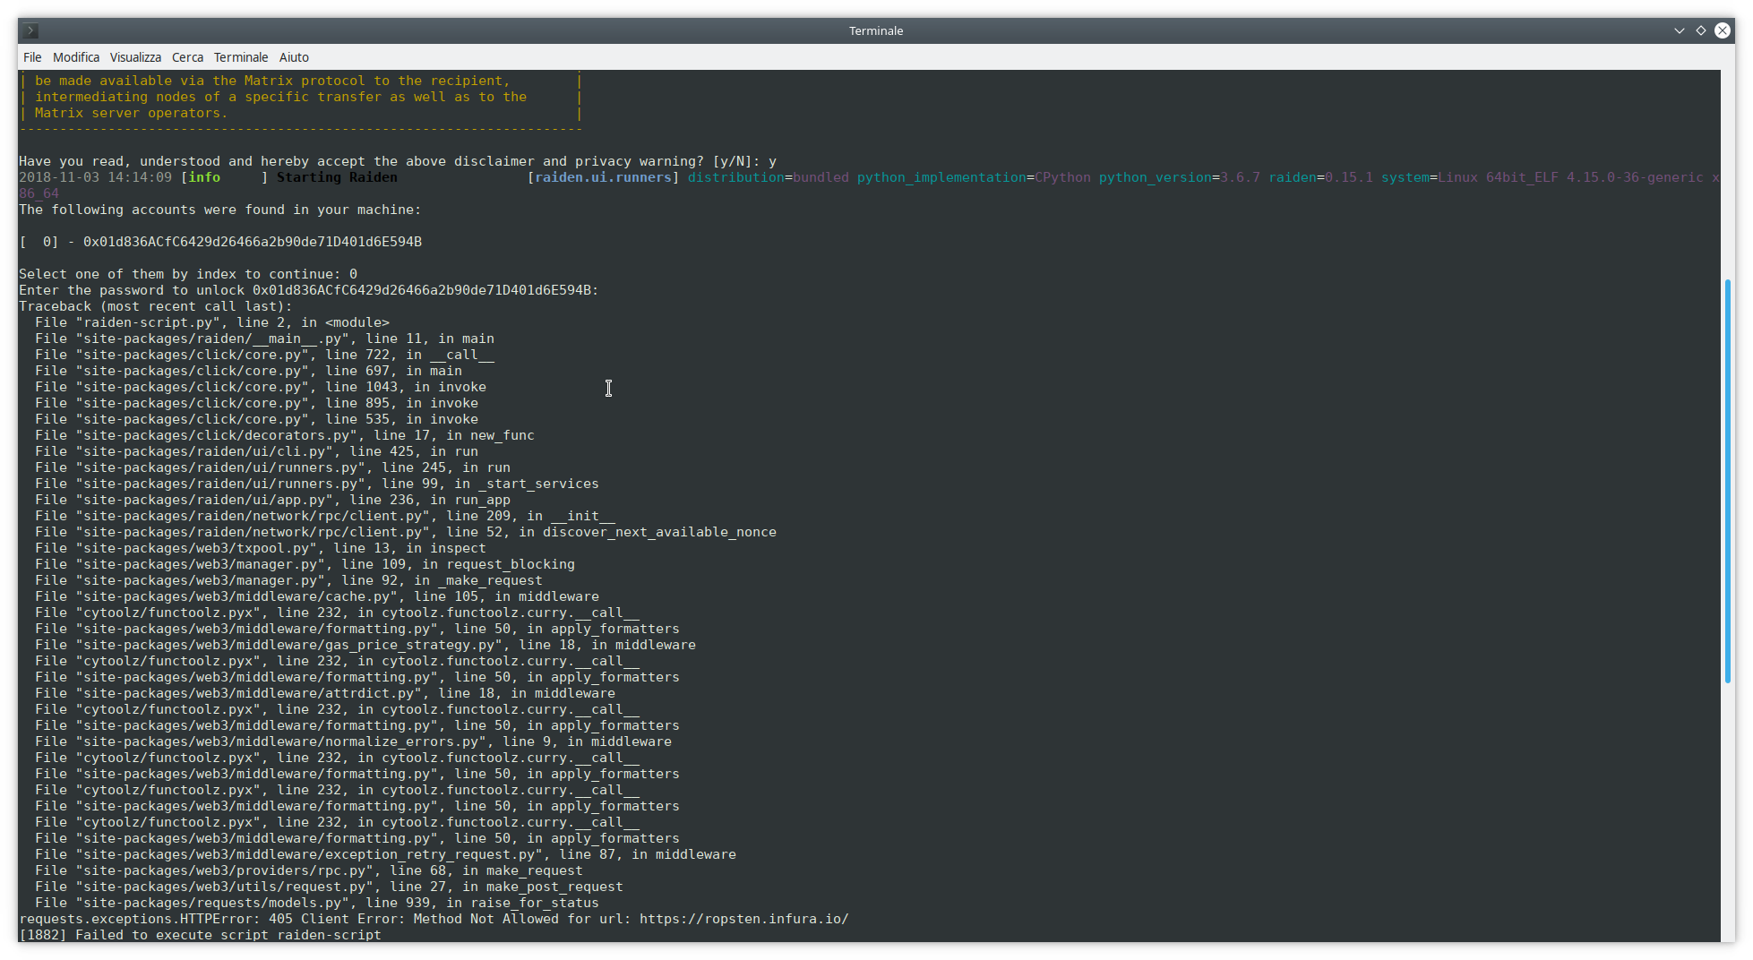Image resolution: width=1753 pixels, height=960 pixels.
Task: Click the account address 0x01d836ACfC6429d26466a2b90de71D401d6E594B in list
Action: 253,242
